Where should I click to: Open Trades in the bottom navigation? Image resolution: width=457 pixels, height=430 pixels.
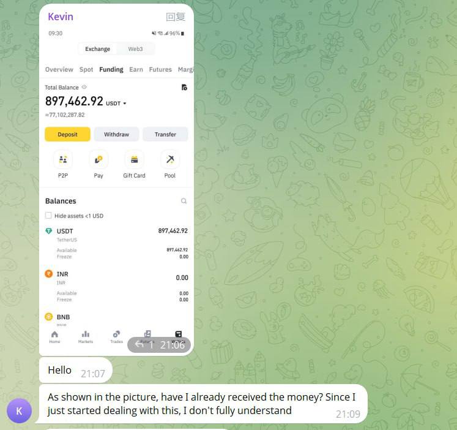coord(117,338)
